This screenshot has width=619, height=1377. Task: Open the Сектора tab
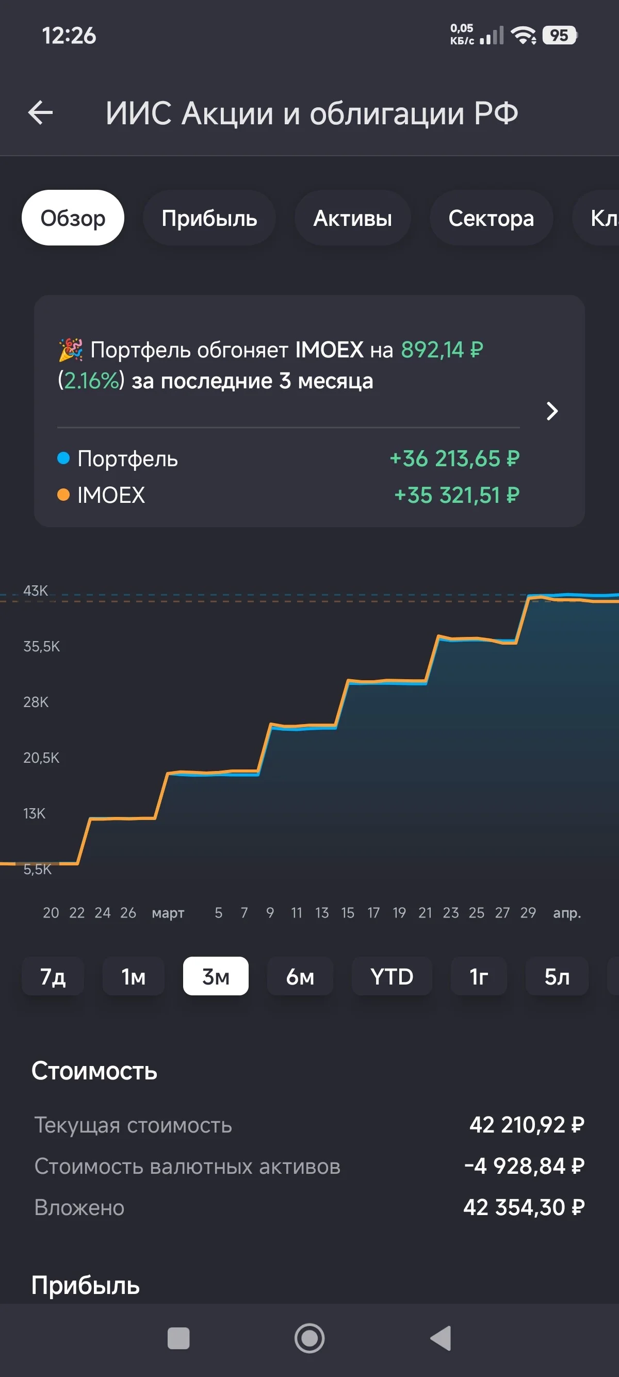point(491,218)
